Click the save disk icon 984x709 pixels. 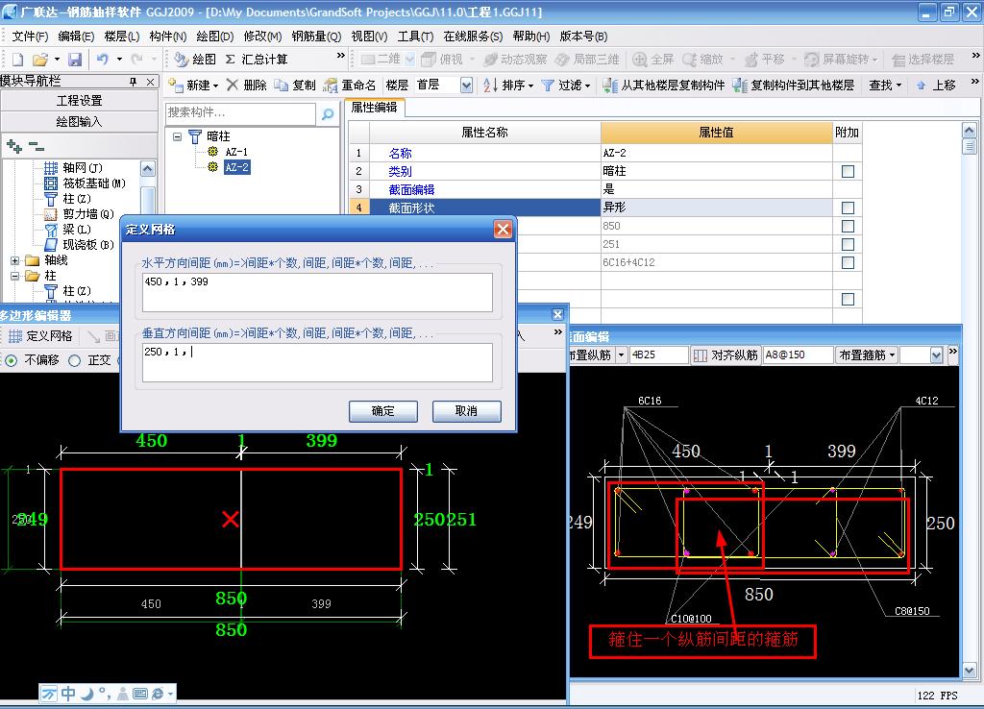pos(75,60)
